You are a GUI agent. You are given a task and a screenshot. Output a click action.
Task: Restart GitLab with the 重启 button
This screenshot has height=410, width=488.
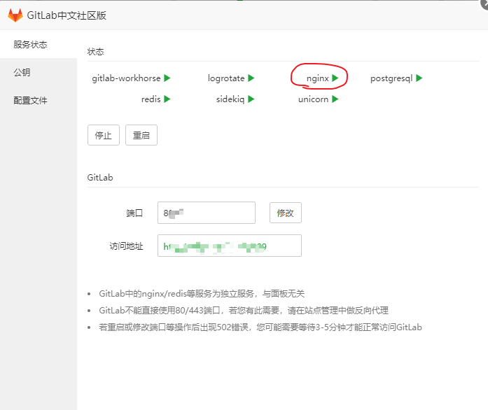click(141, 135)
